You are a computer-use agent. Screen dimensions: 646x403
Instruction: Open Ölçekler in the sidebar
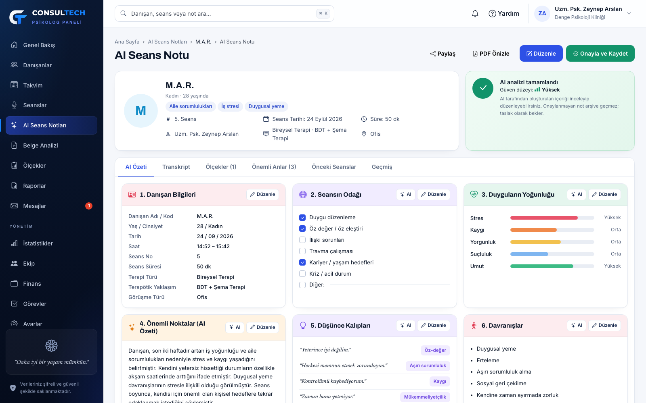click(52, 166)
